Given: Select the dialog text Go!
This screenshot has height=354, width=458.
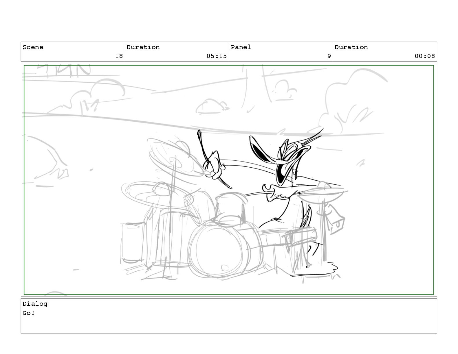Looking at the screenshot, I should pyautogui.click(x=29, y=313).
